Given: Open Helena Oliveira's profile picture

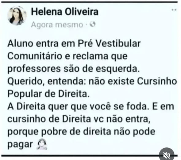Looking at the screenshot, I should click(x=17, y=16).
